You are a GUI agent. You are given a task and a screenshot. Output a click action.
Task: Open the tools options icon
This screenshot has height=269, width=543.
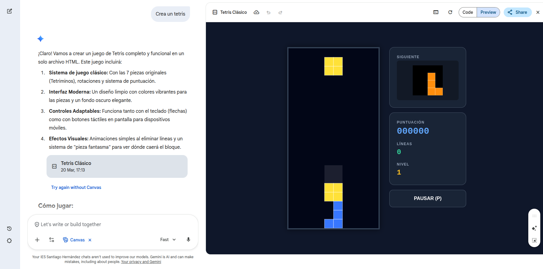pyautogui.click(x=52, y=240)
